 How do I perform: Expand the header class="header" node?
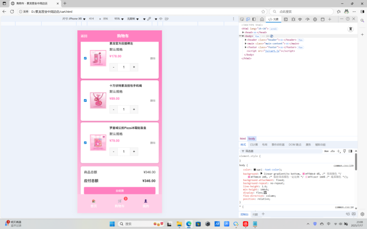(246, 40)
